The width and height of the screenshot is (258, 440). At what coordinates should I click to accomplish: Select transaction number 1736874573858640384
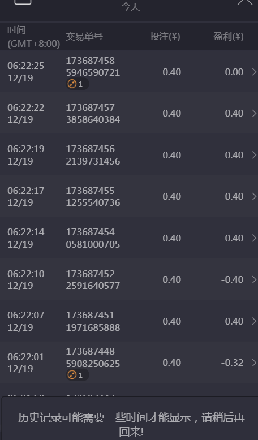(93, 113)
